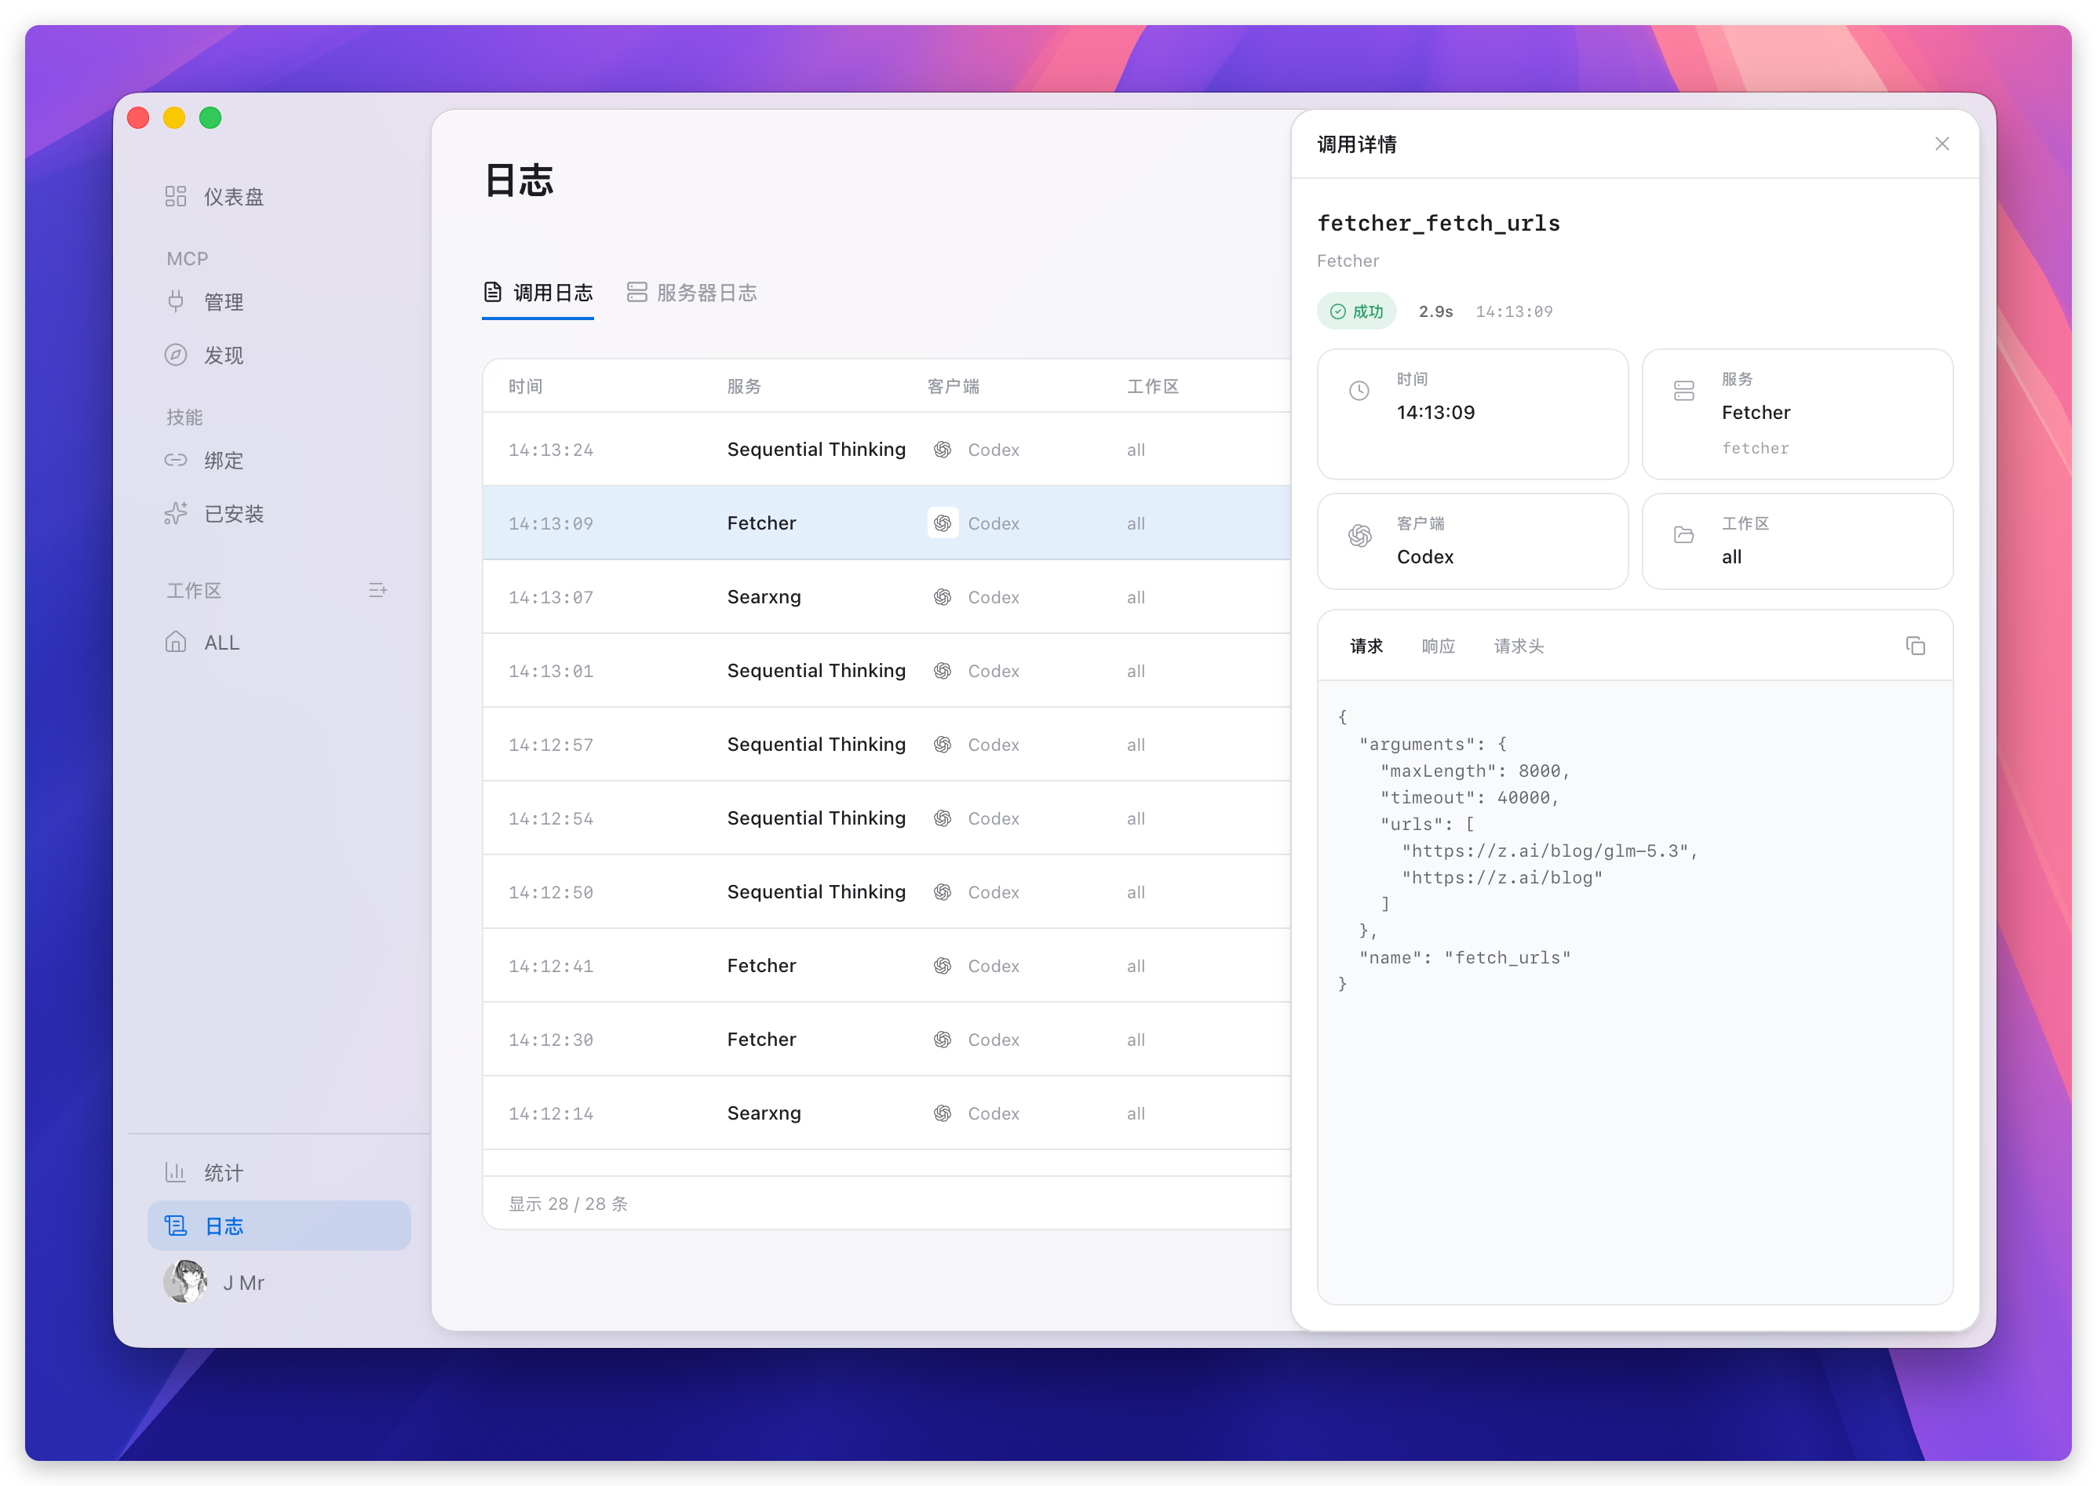Click the 客户端 column header

pyautogui.click(x=953, y=386)
